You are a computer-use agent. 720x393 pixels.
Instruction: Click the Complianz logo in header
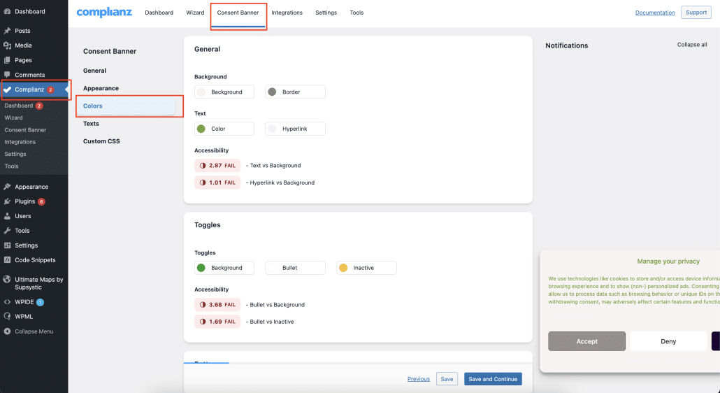(104, 13)
